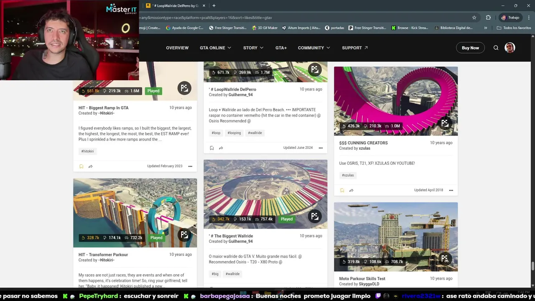535x301 pixels.
Task: Open the $$$ CUNNING CREATORS thumbnail image
Action: point(396,101)
